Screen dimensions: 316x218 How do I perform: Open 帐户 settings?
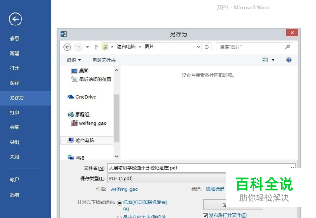coord(14,180)
